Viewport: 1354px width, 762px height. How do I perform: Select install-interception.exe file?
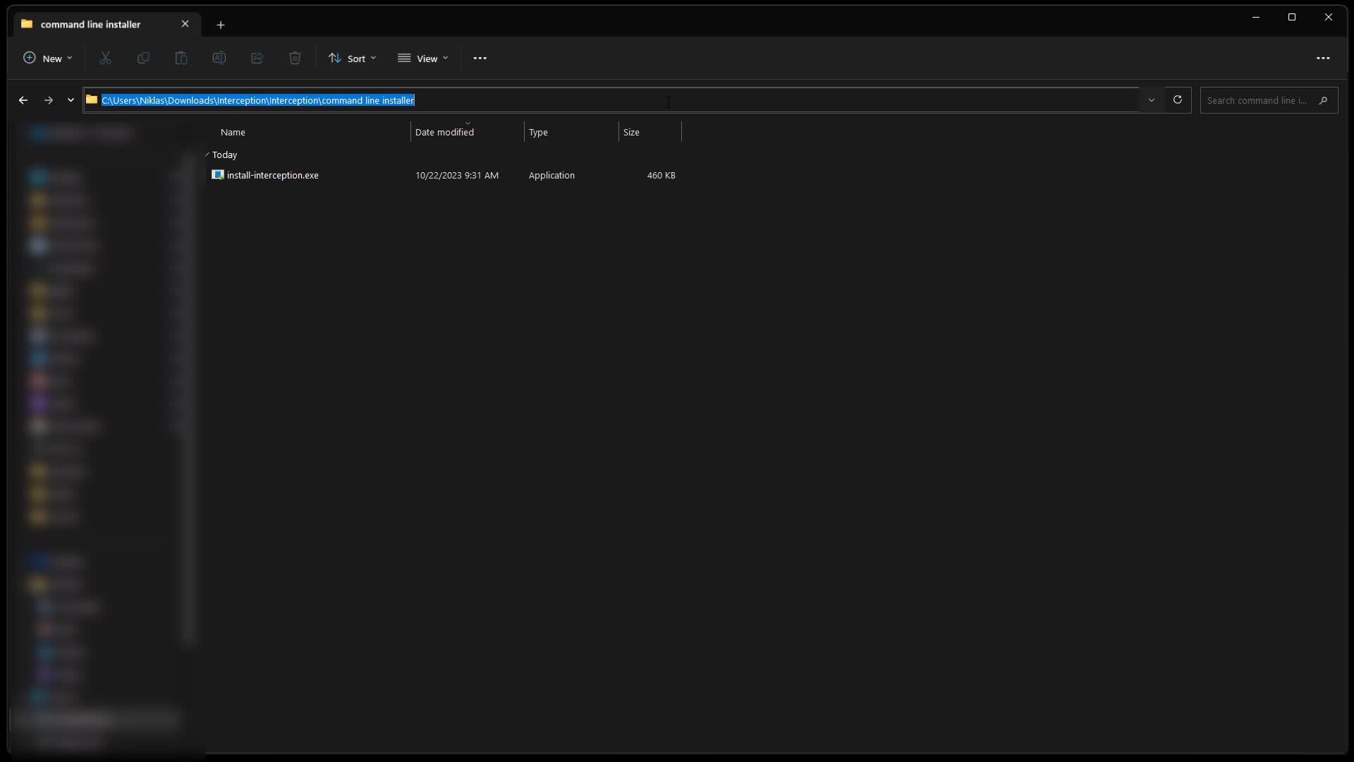[x=272, y=175]
